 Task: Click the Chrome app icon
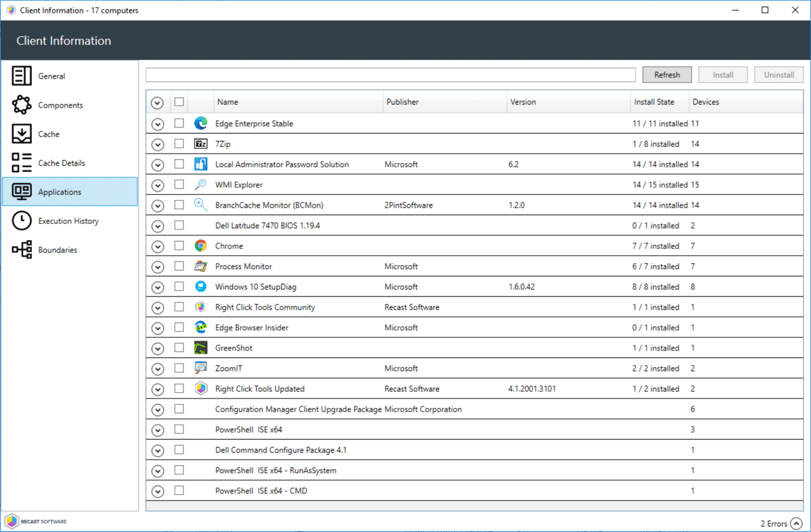click(x=201, y=246)
